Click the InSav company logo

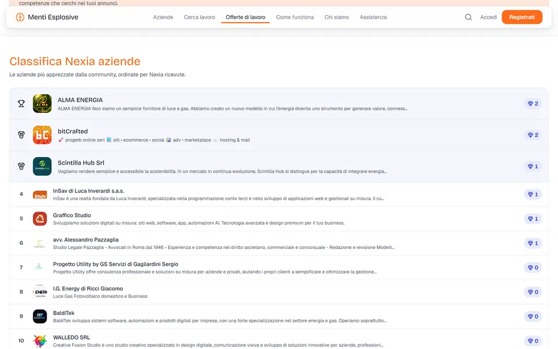pos(40,194)
